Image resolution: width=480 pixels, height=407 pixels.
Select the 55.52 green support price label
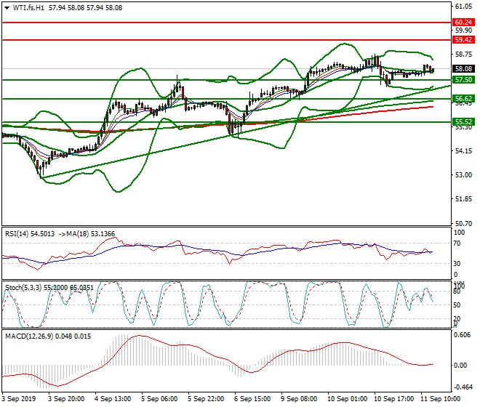pos(463,122)
